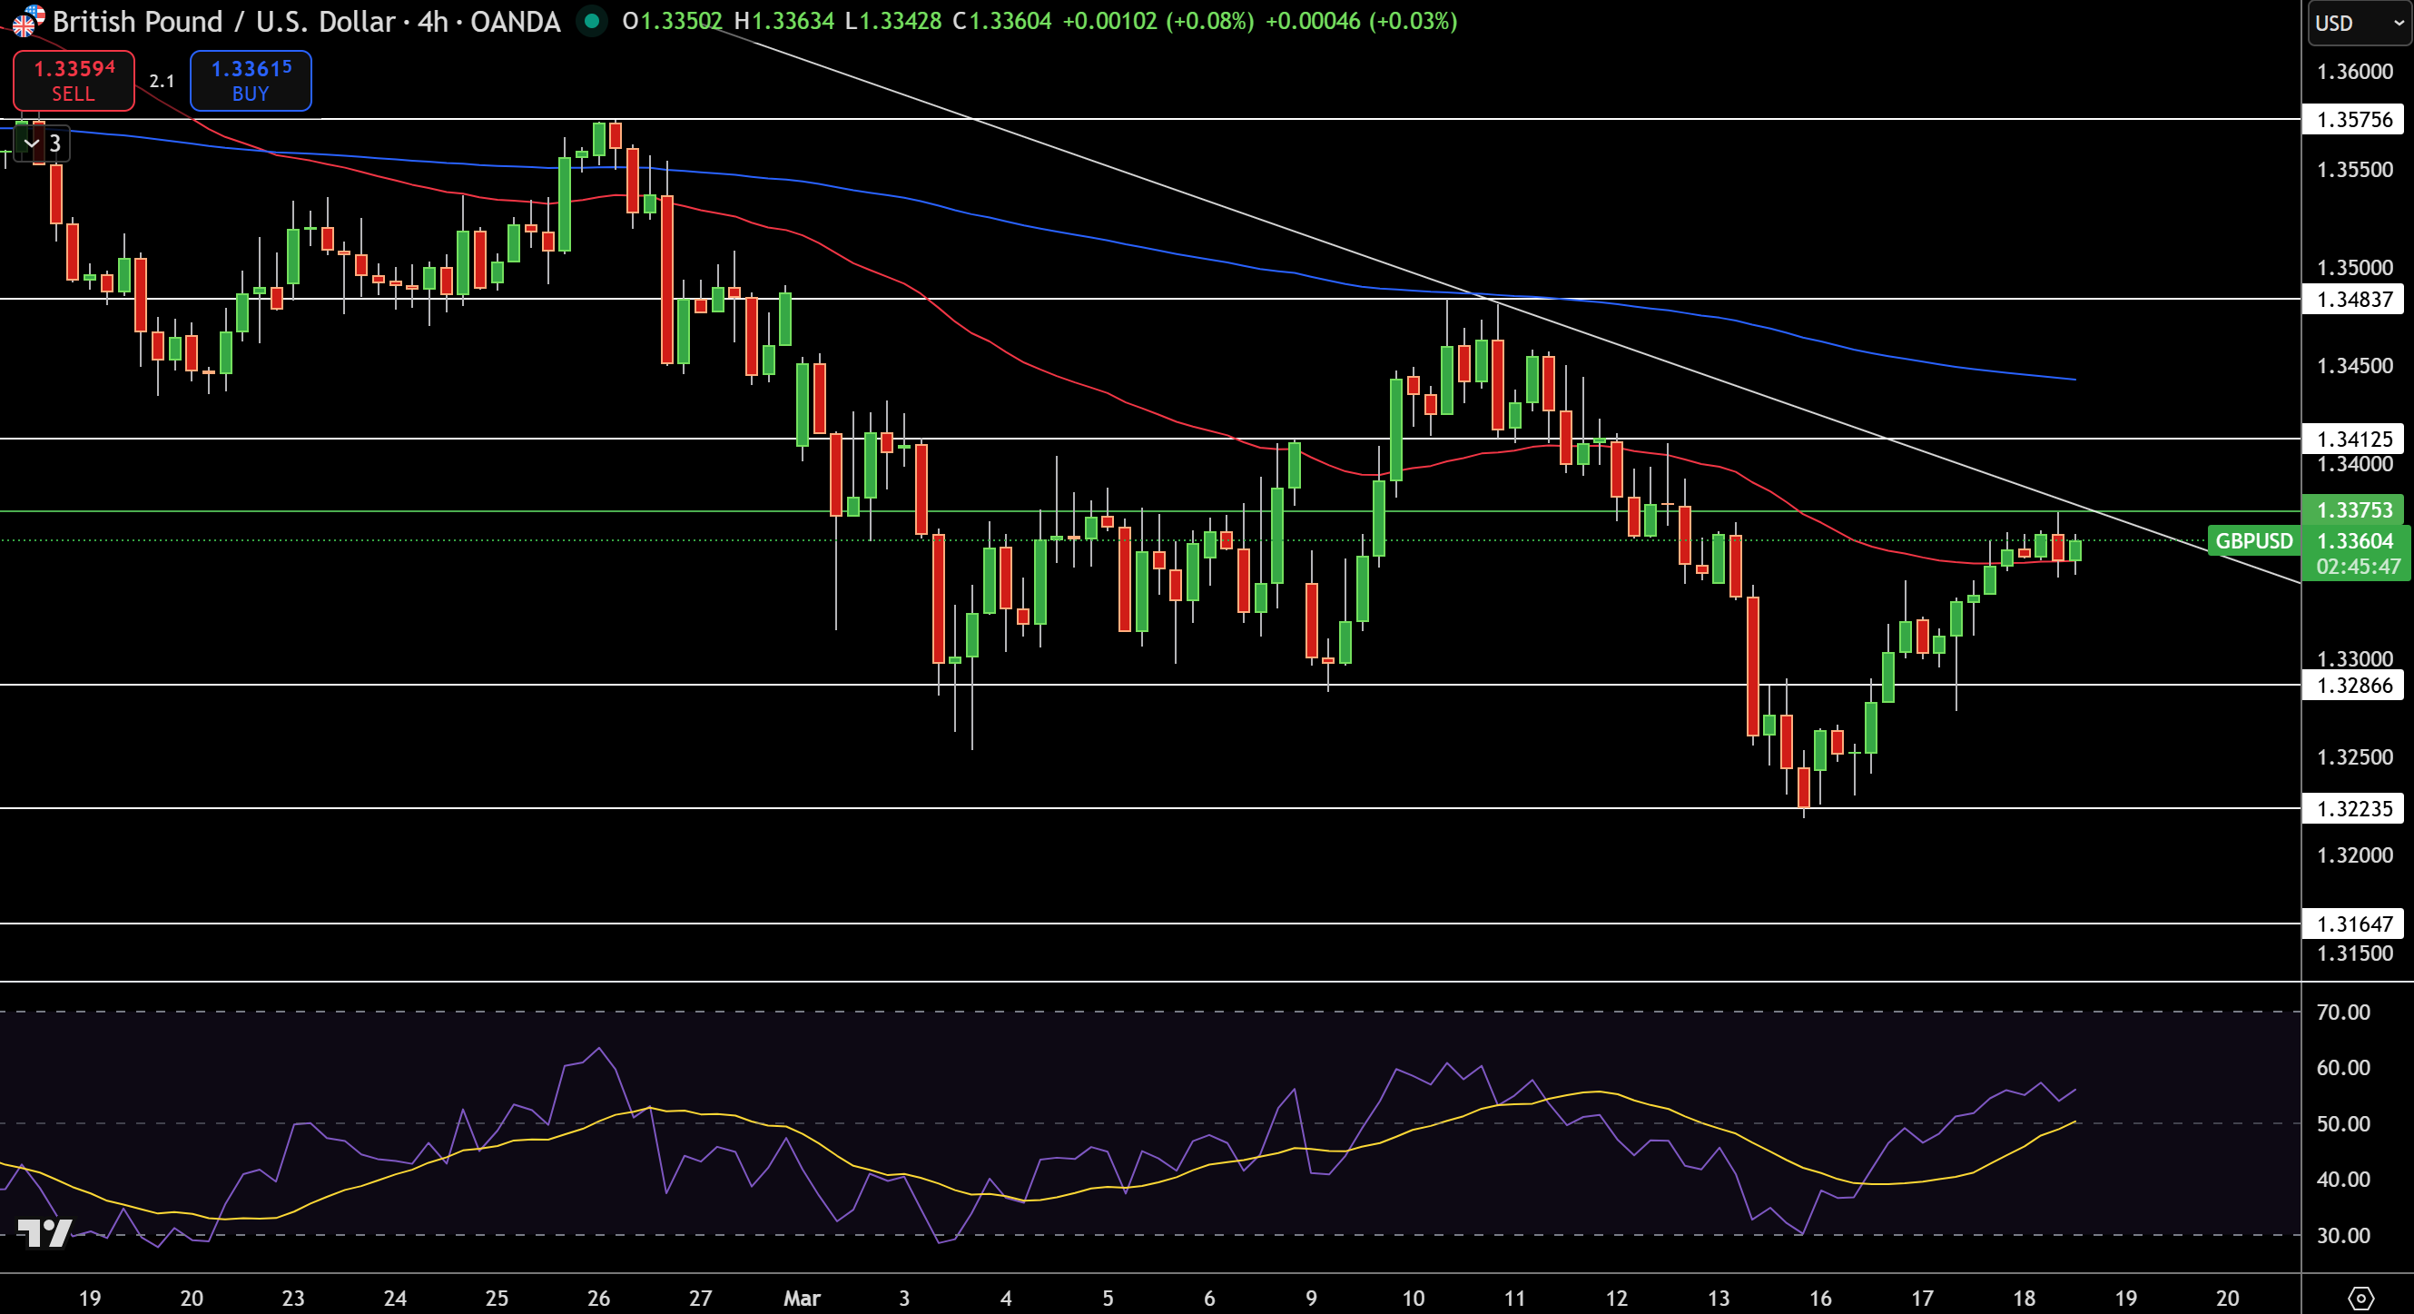Open the USD currency dropdown
Screen dimensions: 2414x1314
tap(2358, 23)
